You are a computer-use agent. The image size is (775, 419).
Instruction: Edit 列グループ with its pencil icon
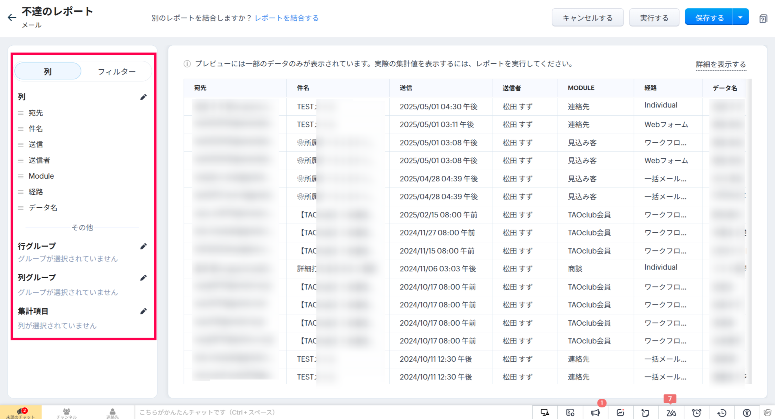tap(143, 278)
